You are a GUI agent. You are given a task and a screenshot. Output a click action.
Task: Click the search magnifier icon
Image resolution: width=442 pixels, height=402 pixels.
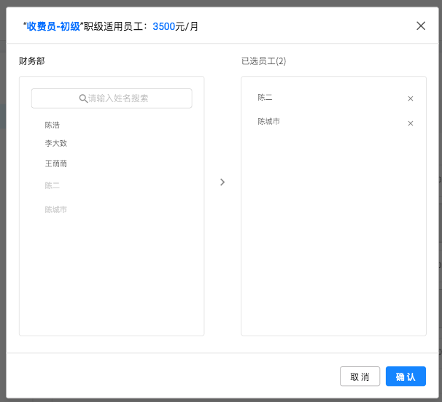pyautogui.click(x=83, y=98)
